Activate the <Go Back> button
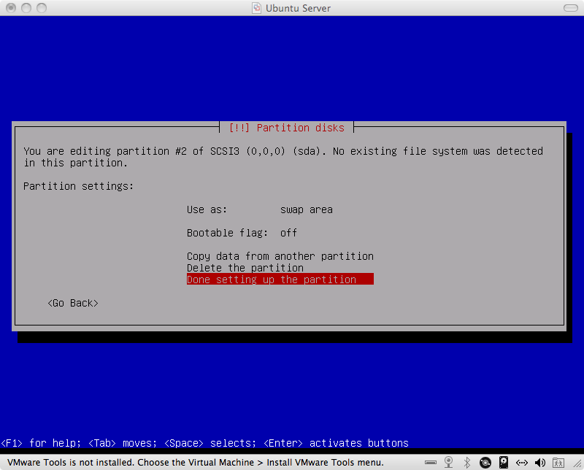 point(73,303)
